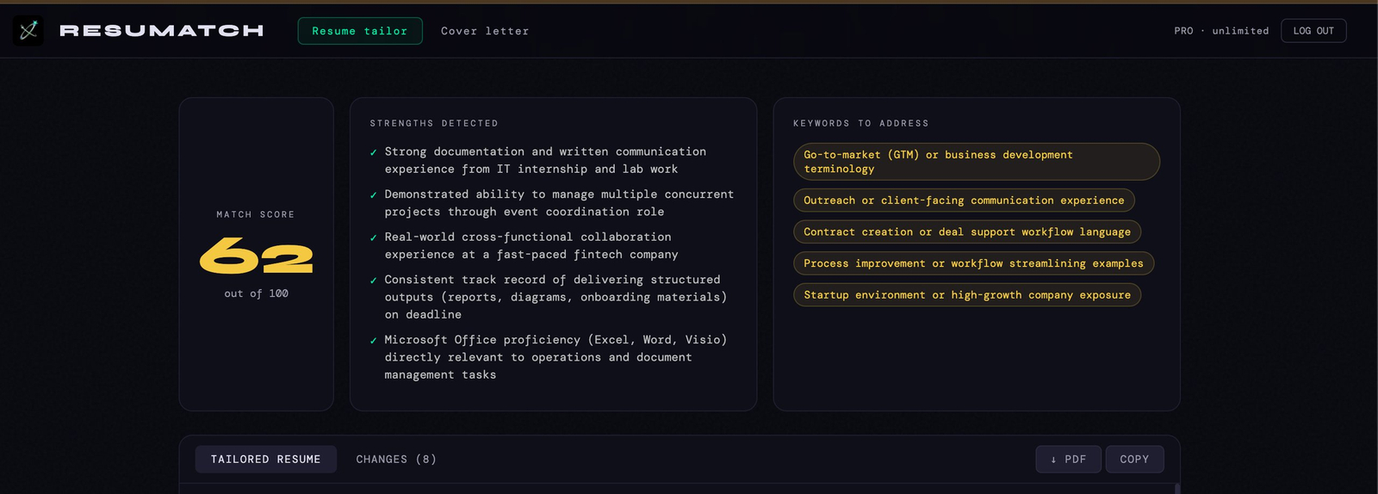Click checkmark beside Strong documentation strength
The image size is (1378, 494).
pyautogui.click(x=373, y=153)
